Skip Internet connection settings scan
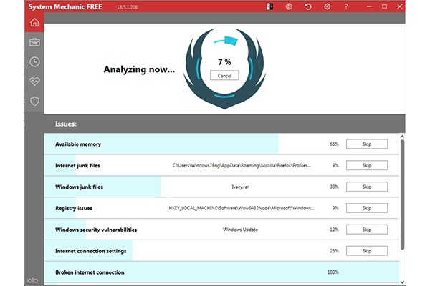The image size is (430, 286). click(367, 251)
